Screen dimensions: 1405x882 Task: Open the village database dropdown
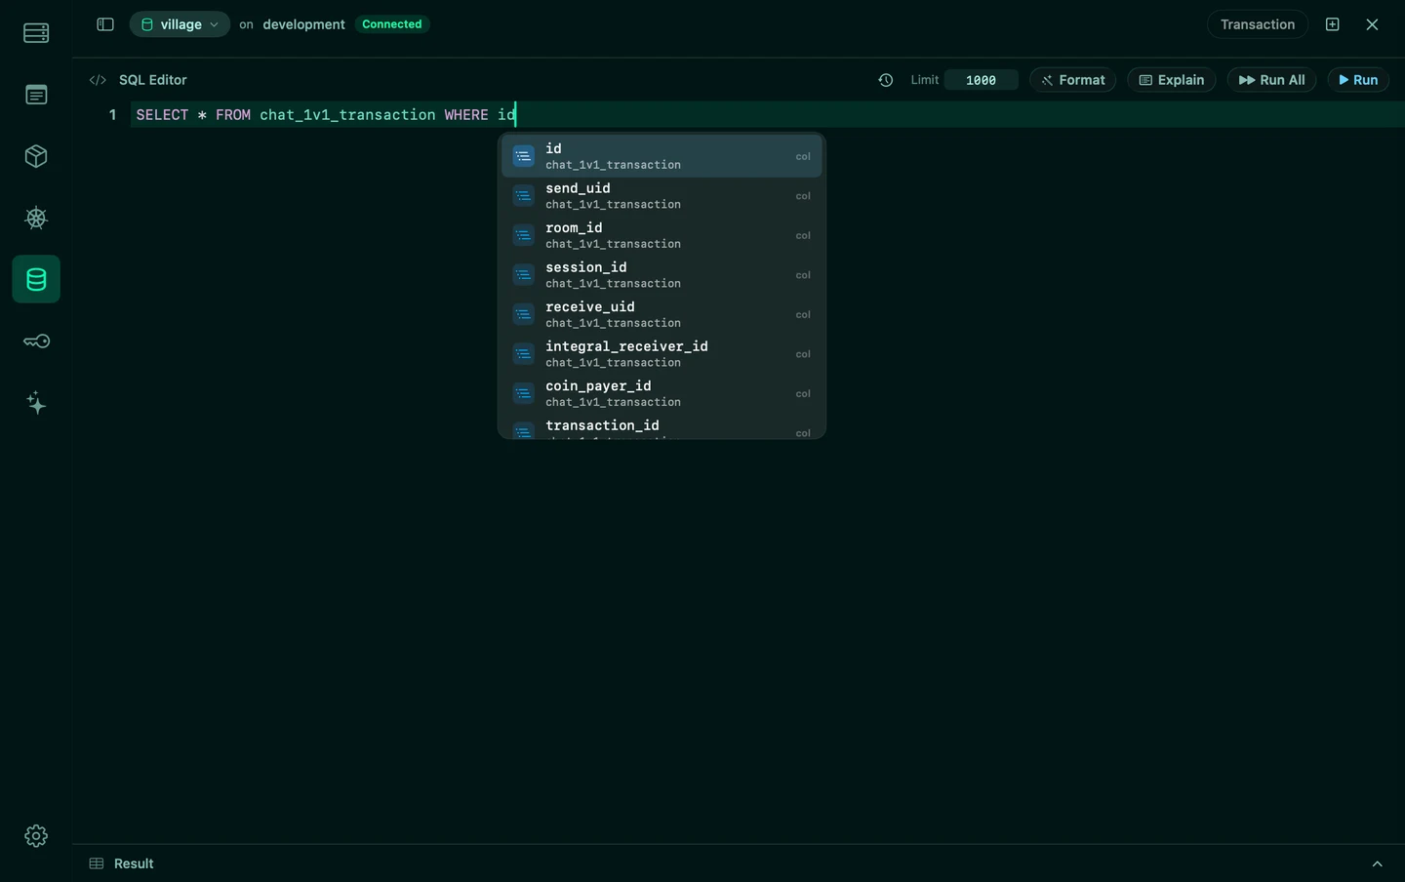180,24
